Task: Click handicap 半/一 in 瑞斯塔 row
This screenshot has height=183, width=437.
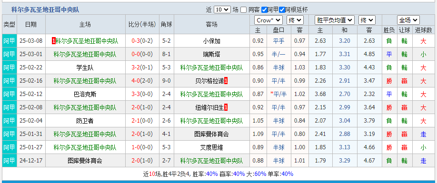Action: click(x=279, y=54)
